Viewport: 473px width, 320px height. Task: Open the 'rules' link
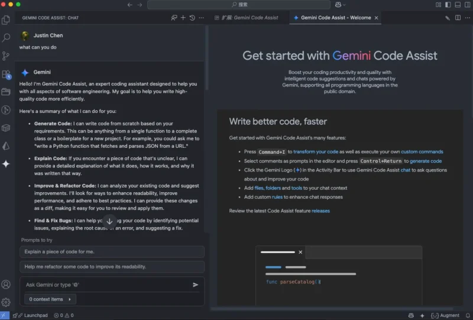tap(277, 197)
